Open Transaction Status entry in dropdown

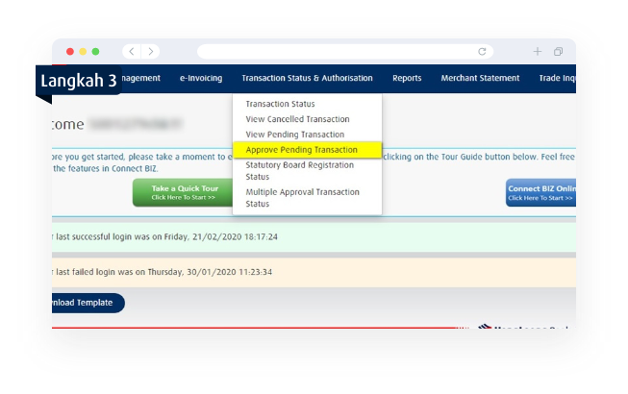point(281,104)
